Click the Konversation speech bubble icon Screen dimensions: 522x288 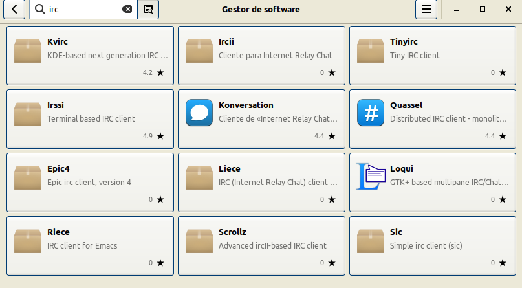(199, 113)
